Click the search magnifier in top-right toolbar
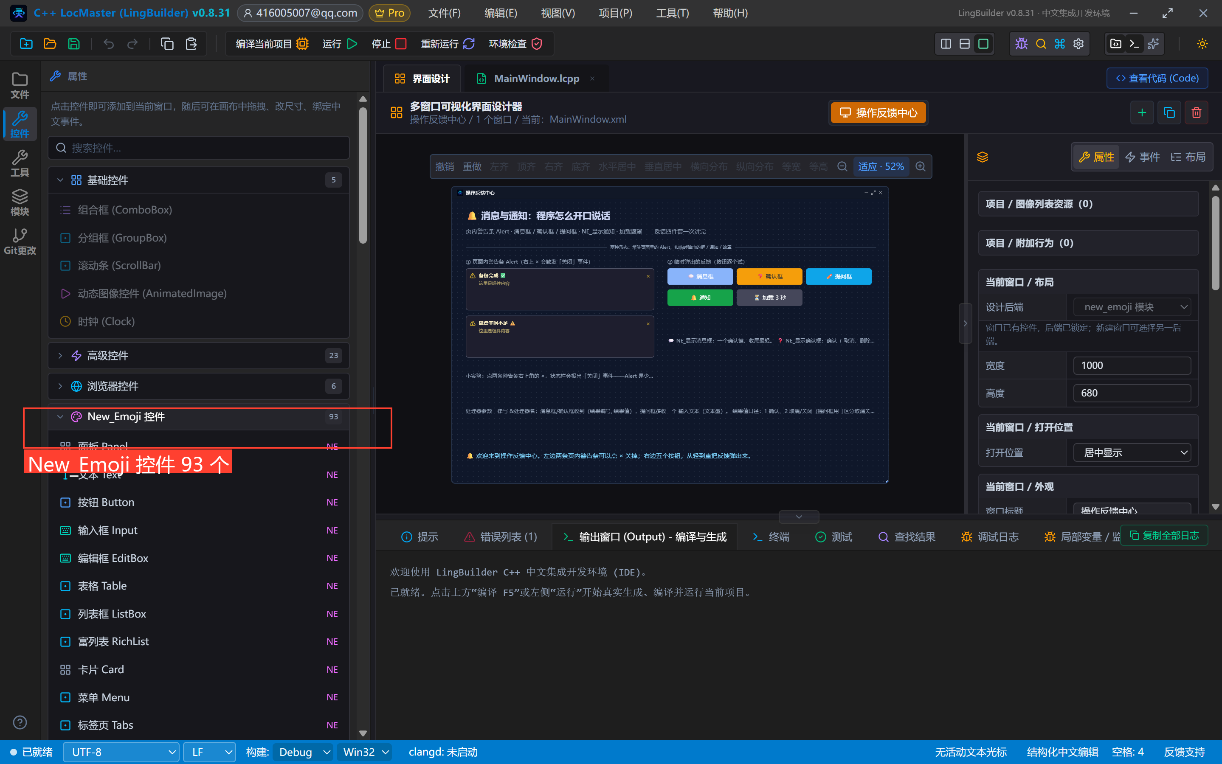1222x764 pixels. 1041,44
